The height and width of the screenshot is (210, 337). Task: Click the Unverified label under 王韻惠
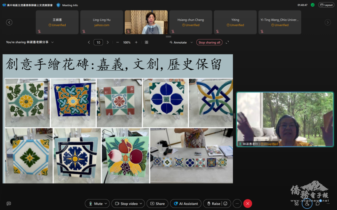pos(57,25)
